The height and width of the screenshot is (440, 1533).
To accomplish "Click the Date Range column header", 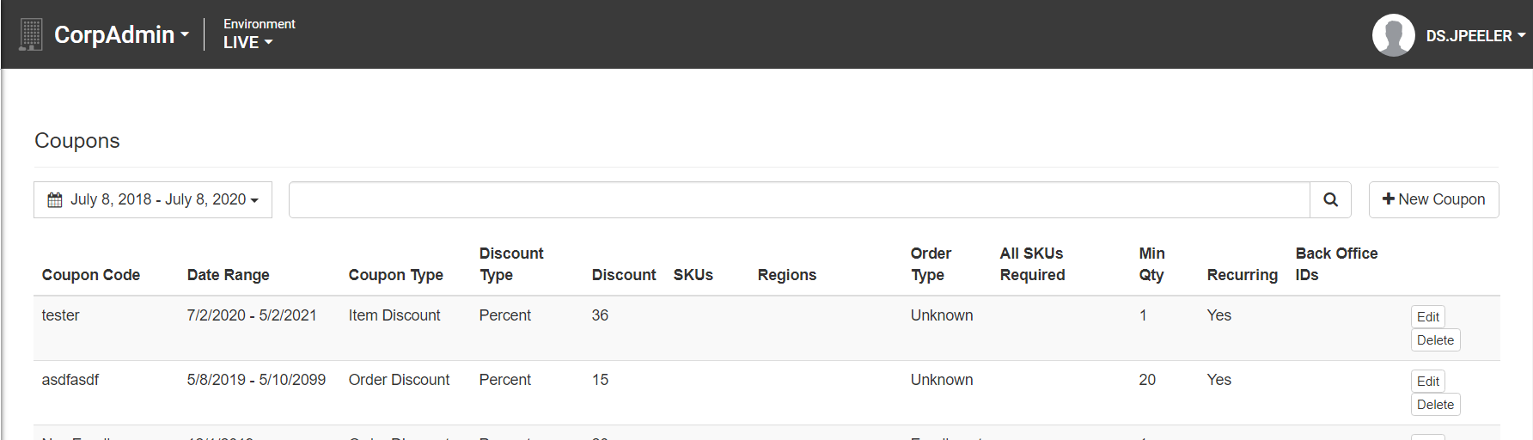I will 228,275.
